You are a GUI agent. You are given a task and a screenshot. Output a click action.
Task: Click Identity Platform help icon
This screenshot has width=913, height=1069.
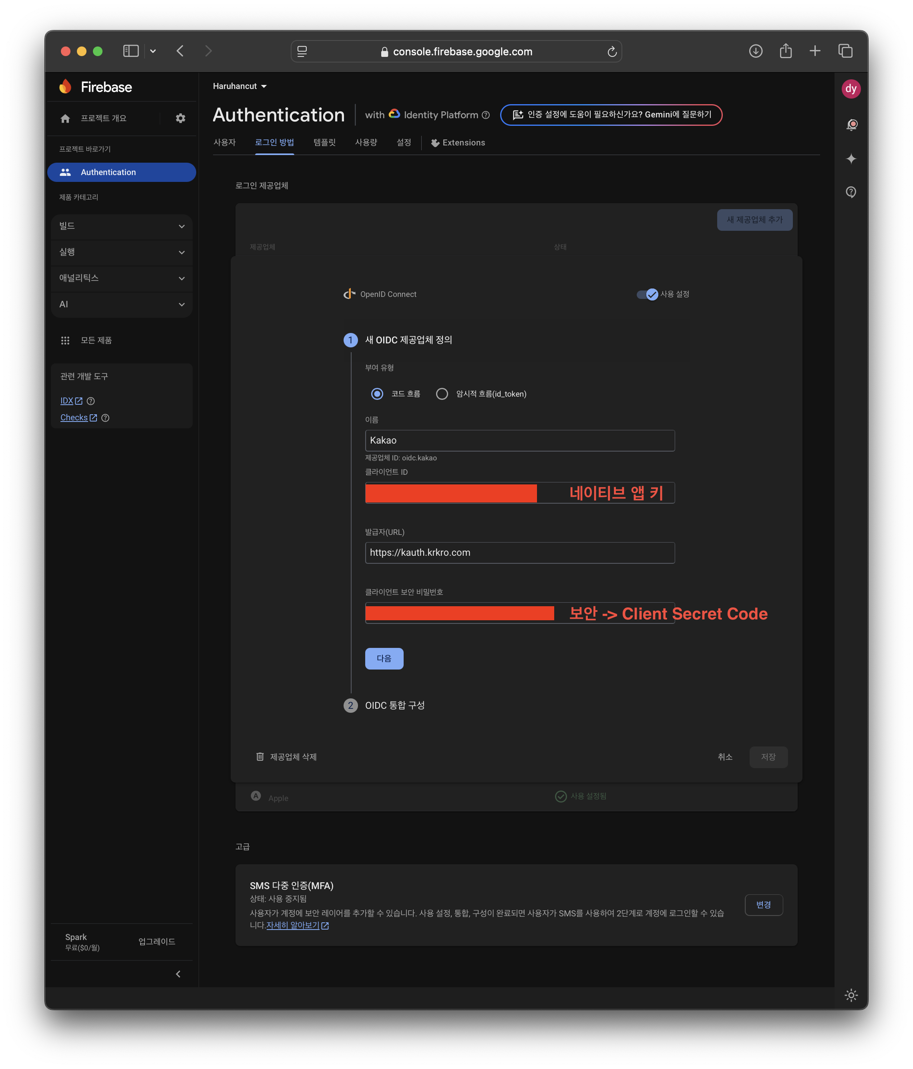[x=486, y=115]
